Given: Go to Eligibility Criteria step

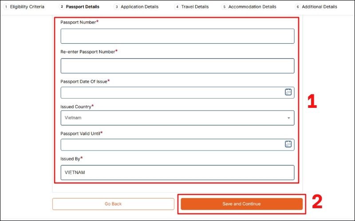Looking at the screenshot, I should [27, 7].
